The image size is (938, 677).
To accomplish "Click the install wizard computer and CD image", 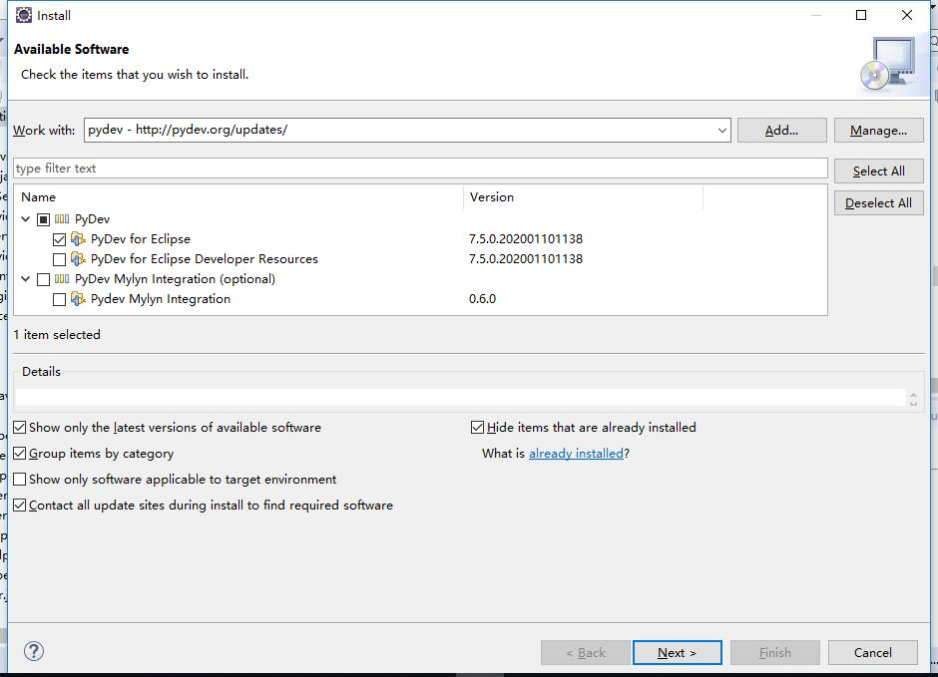I will 888,65.
